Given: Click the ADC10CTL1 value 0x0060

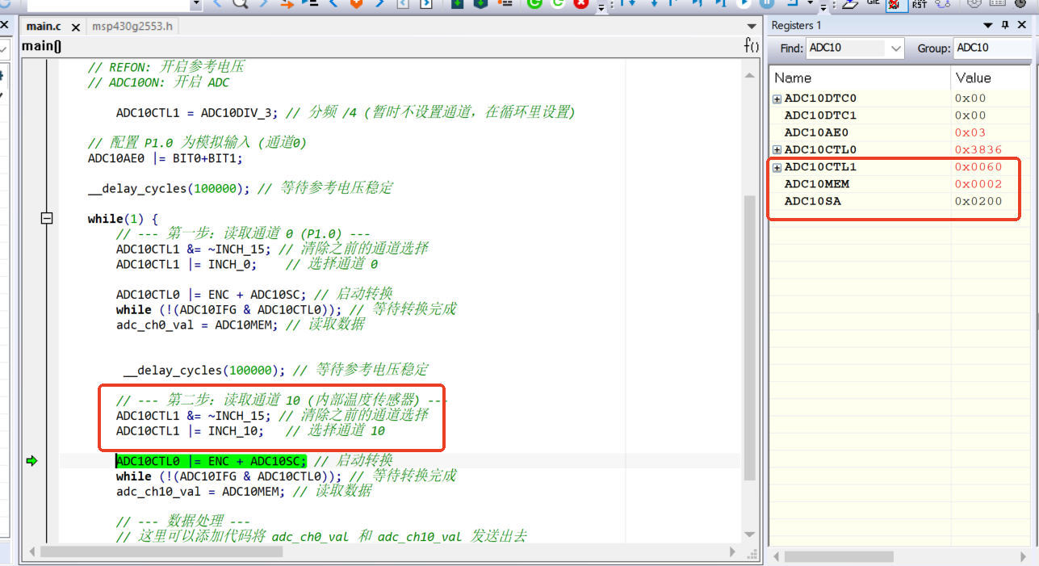Looking at the screenshot, I should point(978,167).
